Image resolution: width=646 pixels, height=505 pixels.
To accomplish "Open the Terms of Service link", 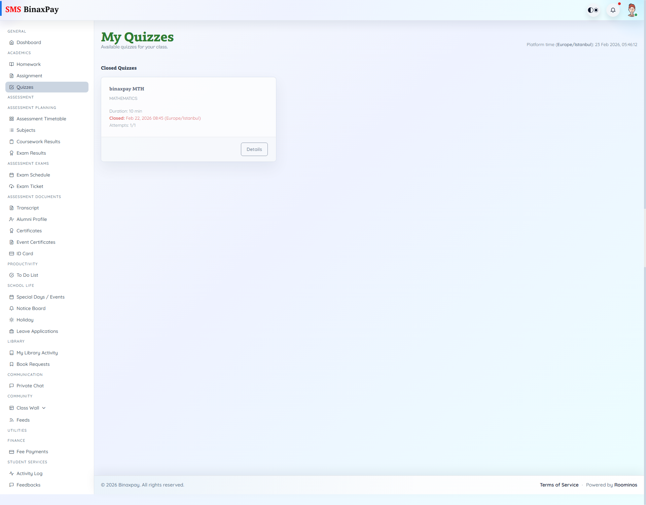I will coord(559,485).
